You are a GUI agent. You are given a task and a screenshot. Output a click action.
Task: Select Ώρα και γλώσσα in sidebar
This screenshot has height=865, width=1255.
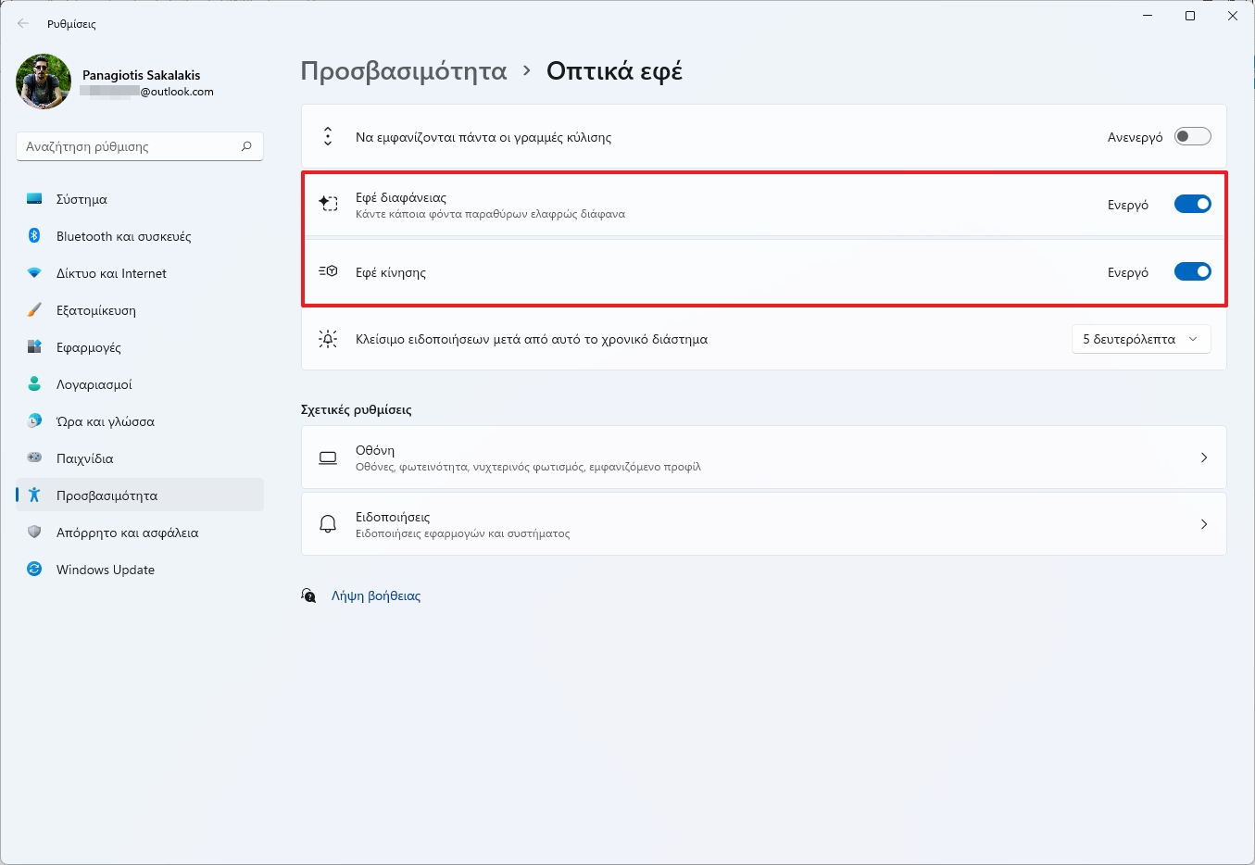(105, 421)
